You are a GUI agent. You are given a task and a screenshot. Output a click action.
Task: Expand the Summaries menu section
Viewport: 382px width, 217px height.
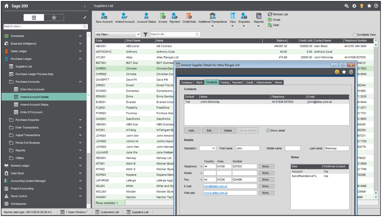(80, 36)
